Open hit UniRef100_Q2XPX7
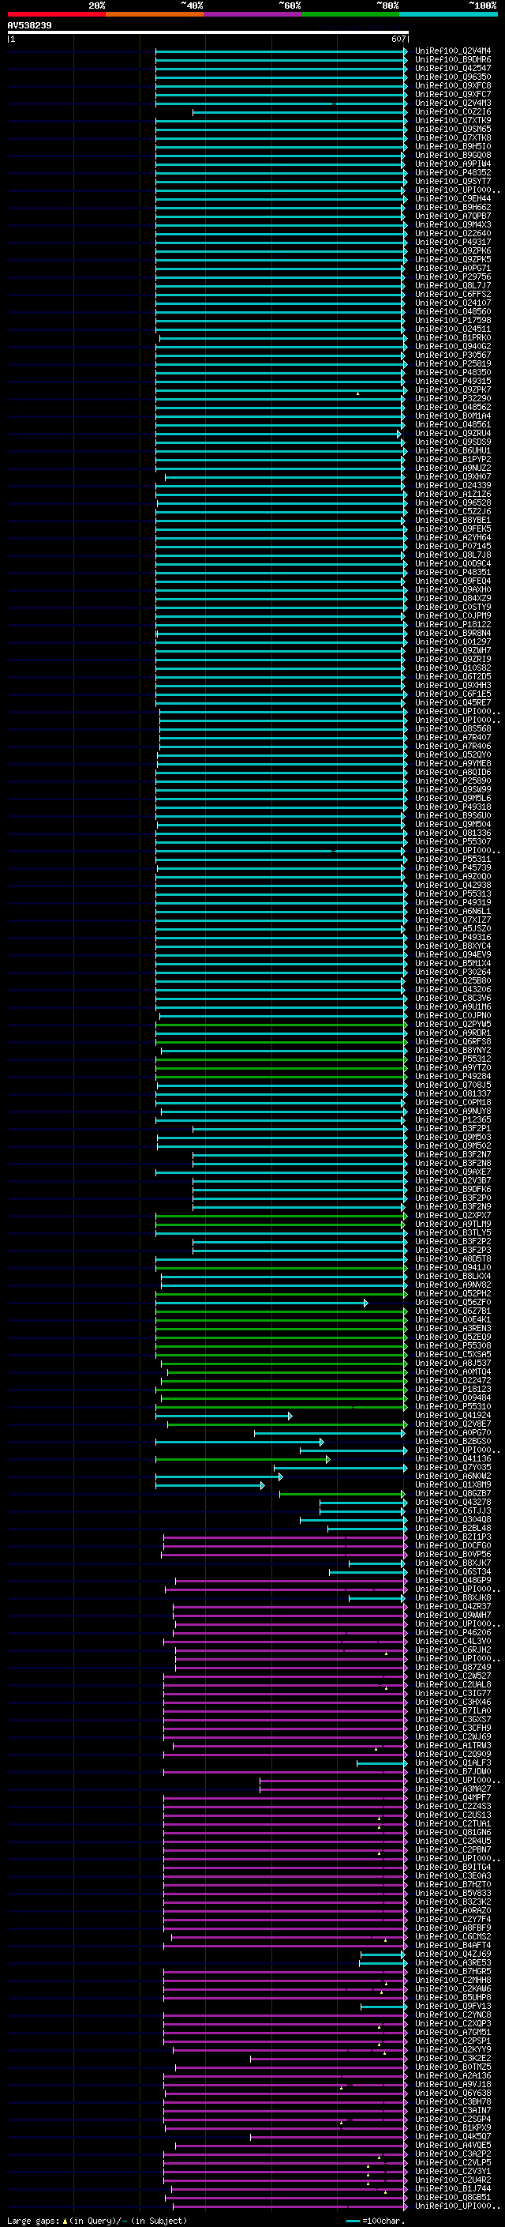505x2227 pixels. point(453,1216)
